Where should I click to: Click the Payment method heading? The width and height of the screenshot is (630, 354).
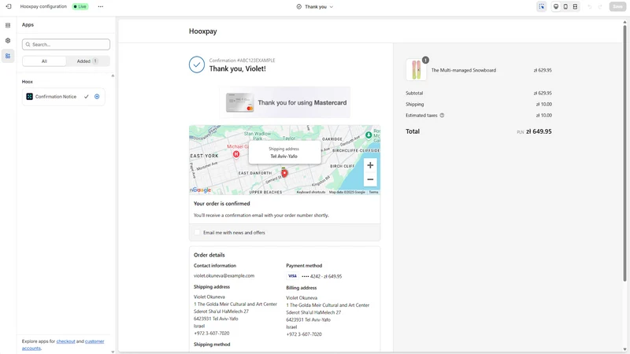(x=304, y=266)
